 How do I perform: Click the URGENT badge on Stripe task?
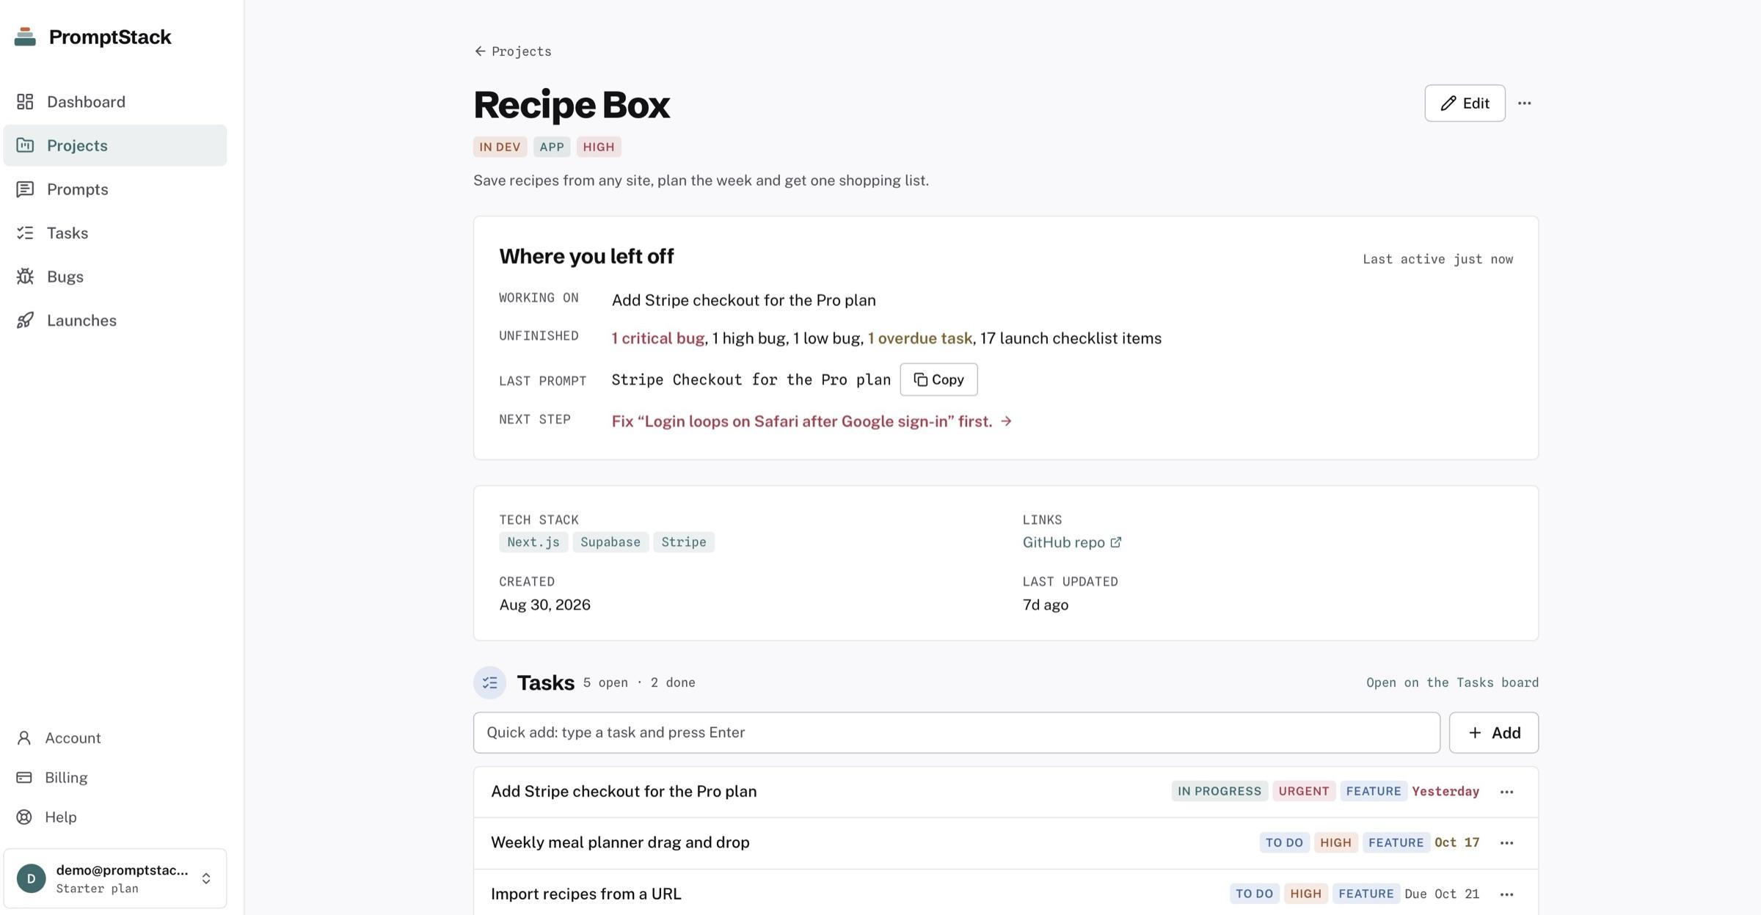[1304, 791]
